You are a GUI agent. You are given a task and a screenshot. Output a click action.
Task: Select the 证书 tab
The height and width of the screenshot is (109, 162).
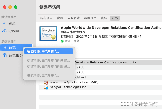coord(115,18)
